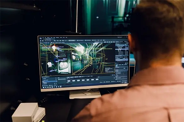Image resolution: width=184 pixels, height=122 pixels.
Task: Open Windows taskbar search
Action: point(46,87)
